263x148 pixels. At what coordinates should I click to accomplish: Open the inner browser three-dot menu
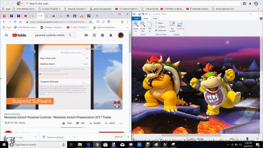coord(128,22)
